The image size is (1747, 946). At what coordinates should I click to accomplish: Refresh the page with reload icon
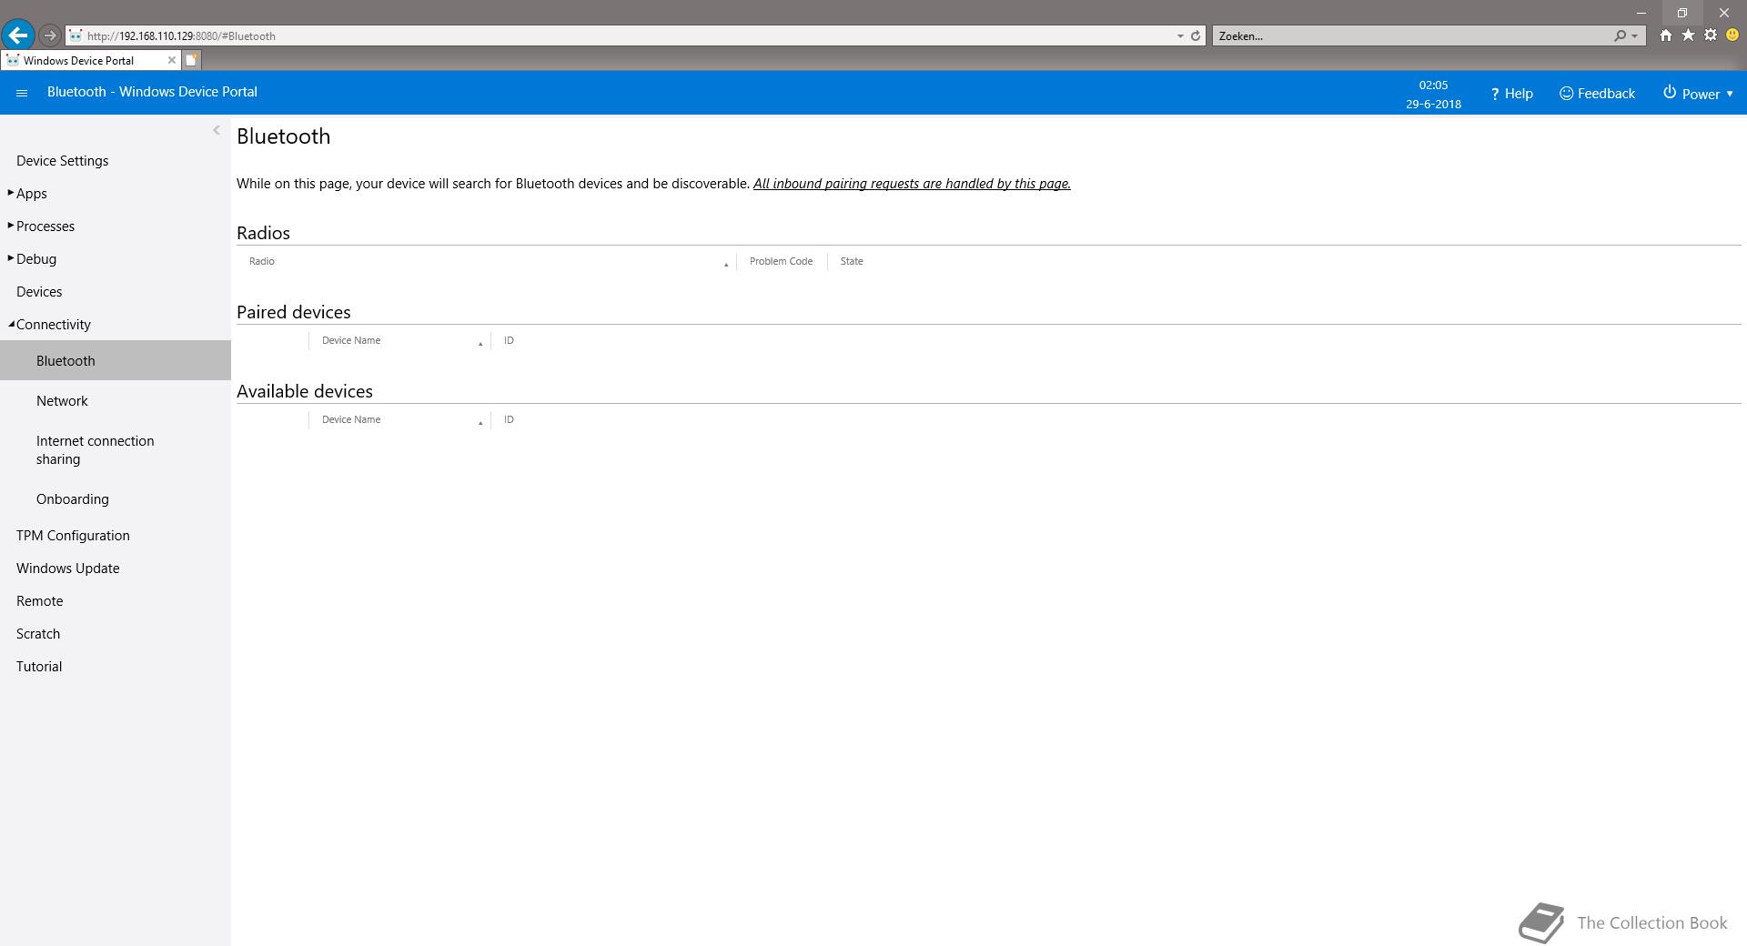click(x=1196, y=36)
